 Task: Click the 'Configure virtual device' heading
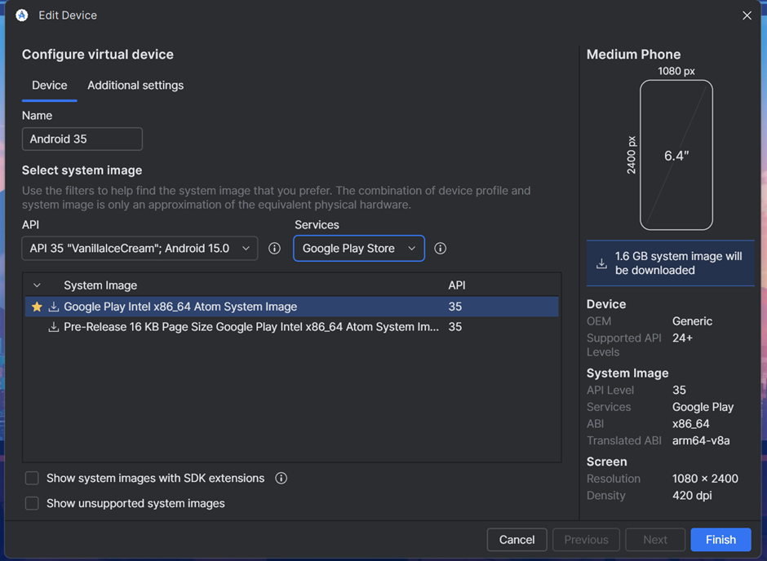98,55
